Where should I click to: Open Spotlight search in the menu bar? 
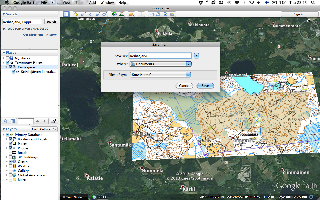[x=313, y=3]
